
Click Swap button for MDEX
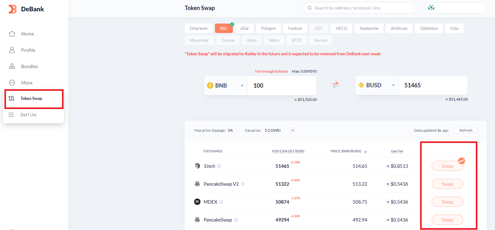point(447,202)
